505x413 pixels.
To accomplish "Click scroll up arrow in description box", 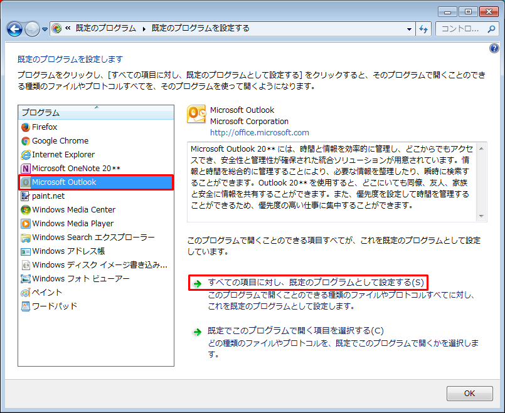I will click(482, 149).
